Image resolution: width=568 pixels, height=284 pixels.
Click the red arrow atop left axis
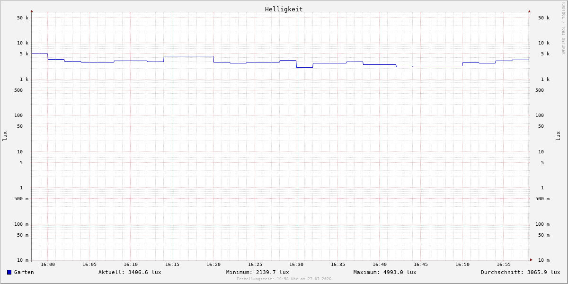click(32, 11)
